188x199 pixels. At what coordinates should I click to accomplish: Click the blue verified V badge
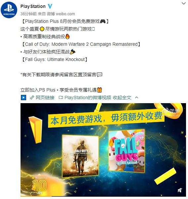click(x=50, y=6)
